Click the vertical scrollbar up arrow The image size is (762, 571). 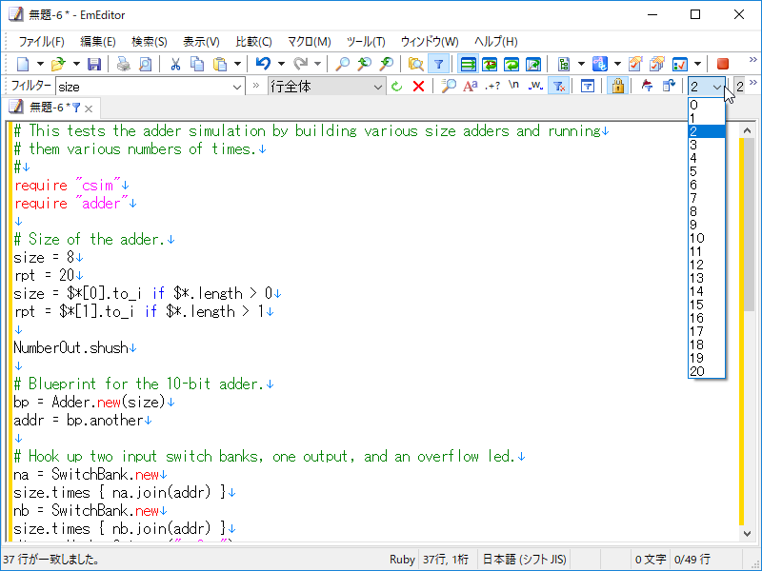tap(748, 130)
